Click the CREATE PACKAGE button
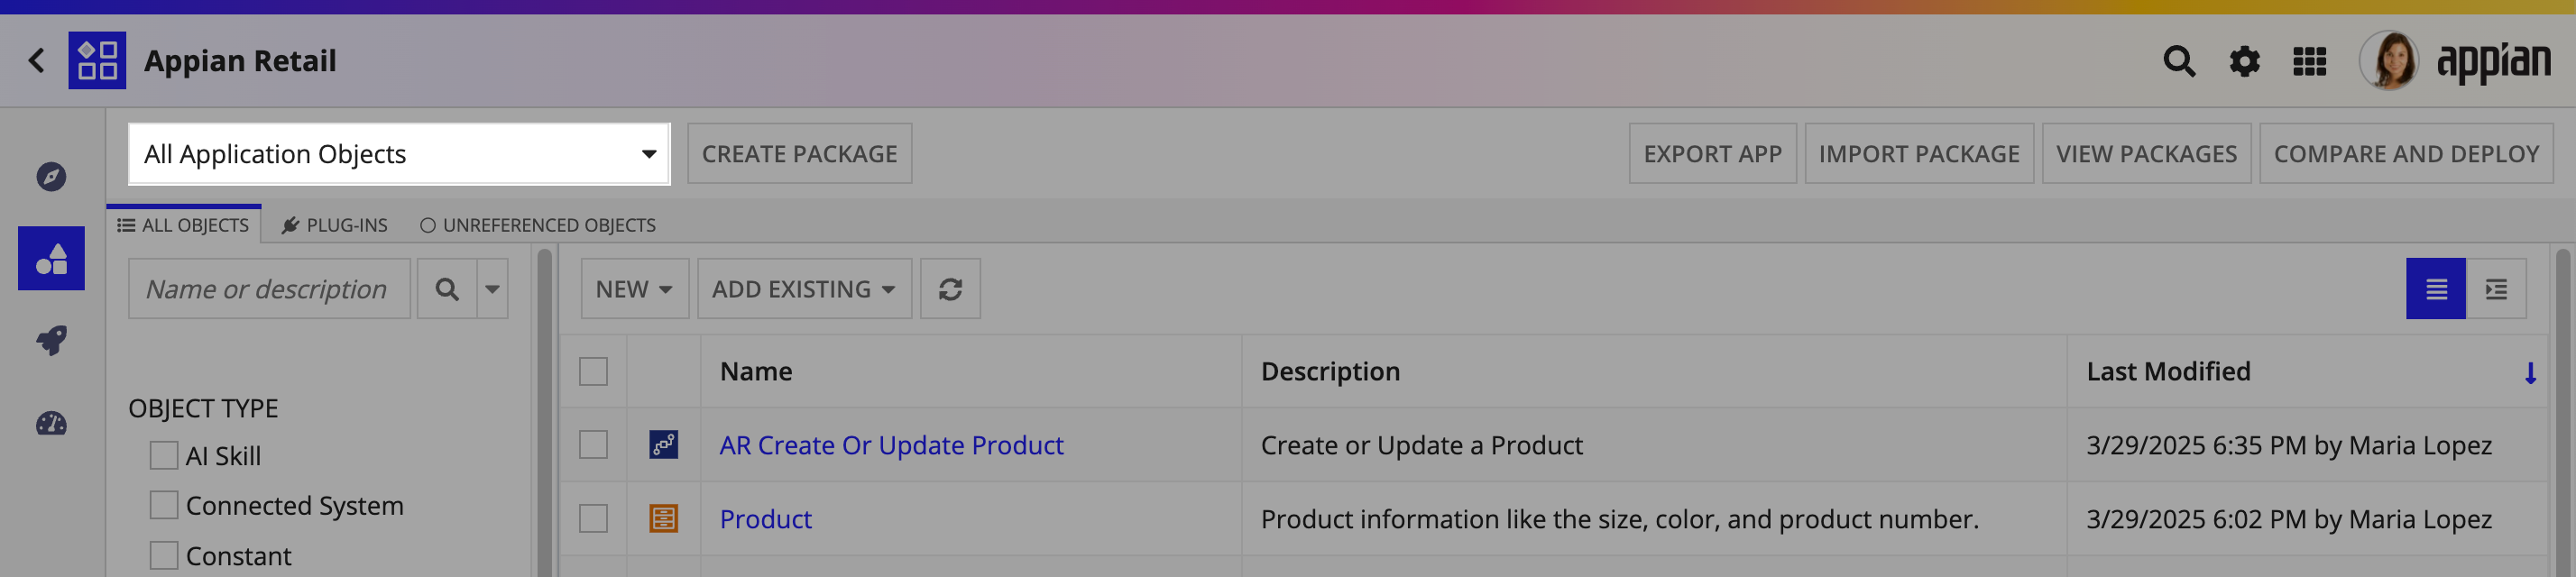The height and width of the screenshot is (577, 2576). coord(799,154)
